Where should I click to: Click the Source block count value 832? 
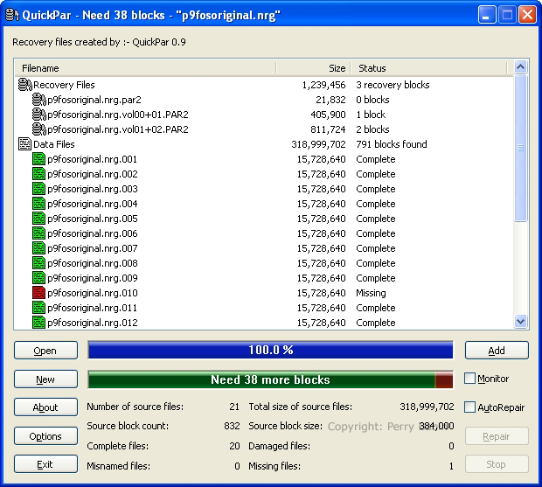[232, 426]
